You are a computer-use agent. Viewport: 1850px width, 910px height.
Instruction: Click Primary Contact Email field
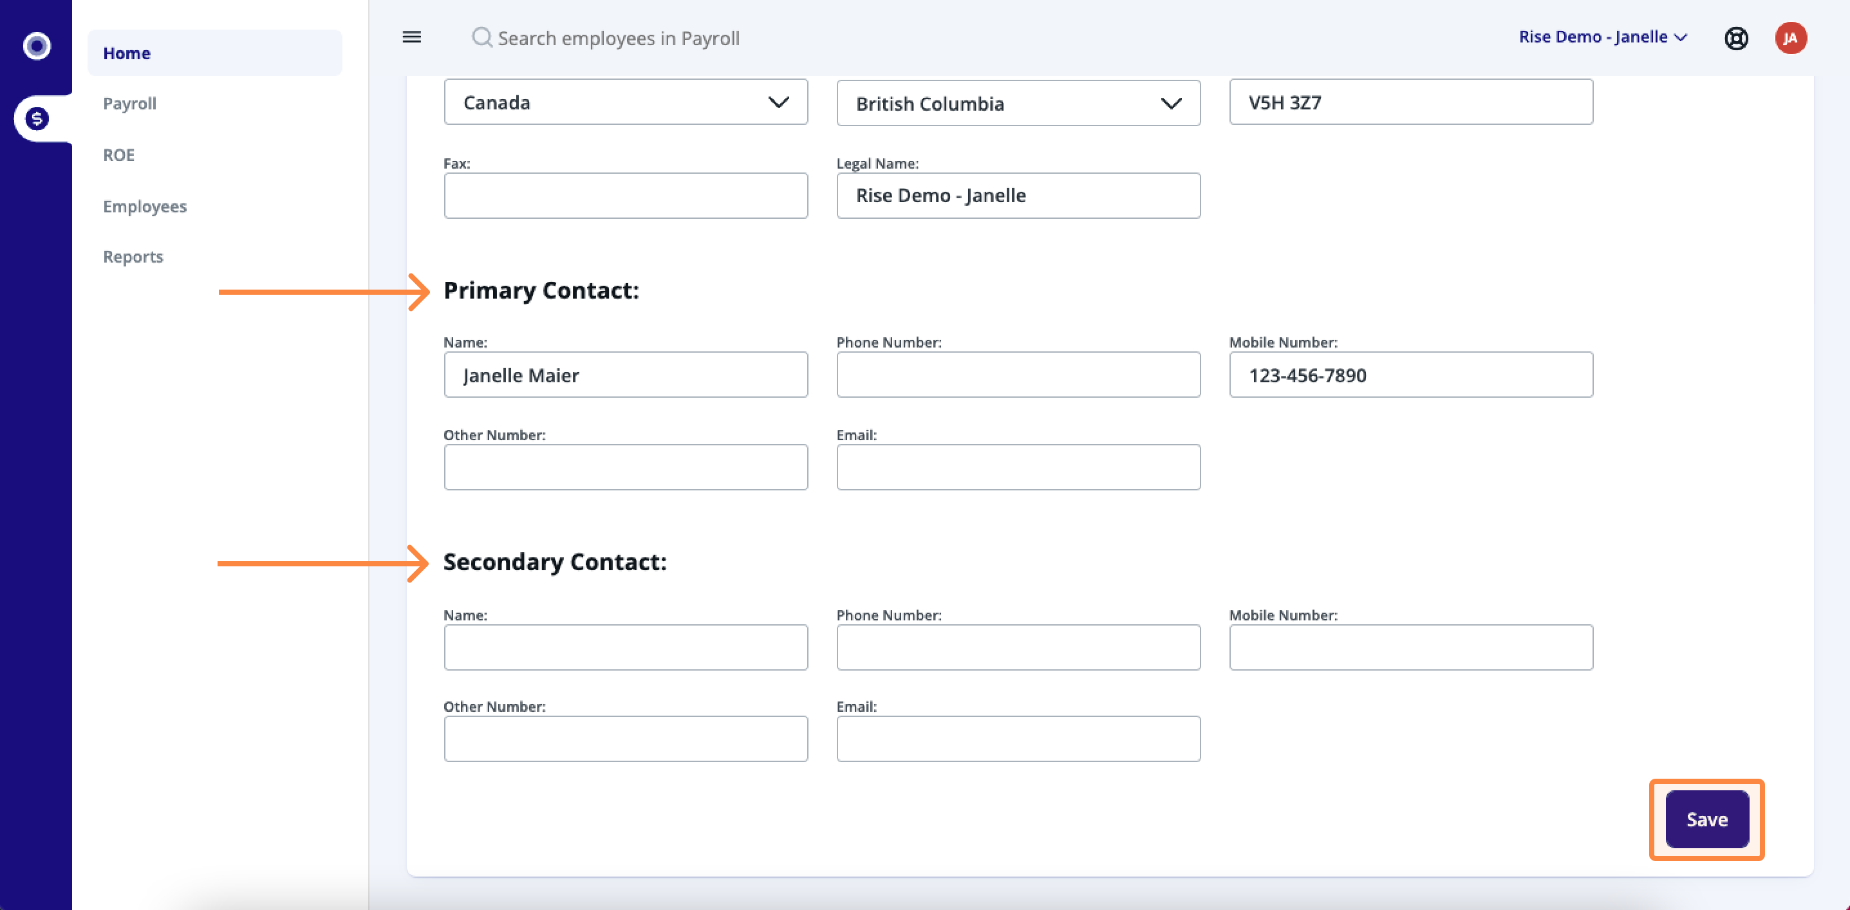tap(1018, 468)
